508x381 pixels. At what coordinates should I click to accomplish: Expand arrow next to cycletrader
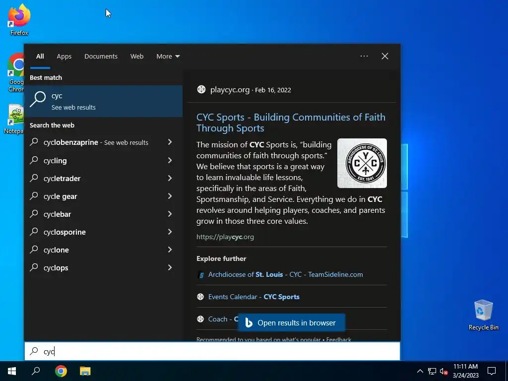tap(170, 178)
